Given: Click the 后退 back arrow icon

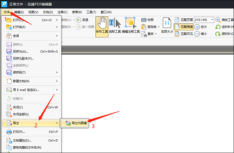Looking at the screenshot, I should click(78, 20).
